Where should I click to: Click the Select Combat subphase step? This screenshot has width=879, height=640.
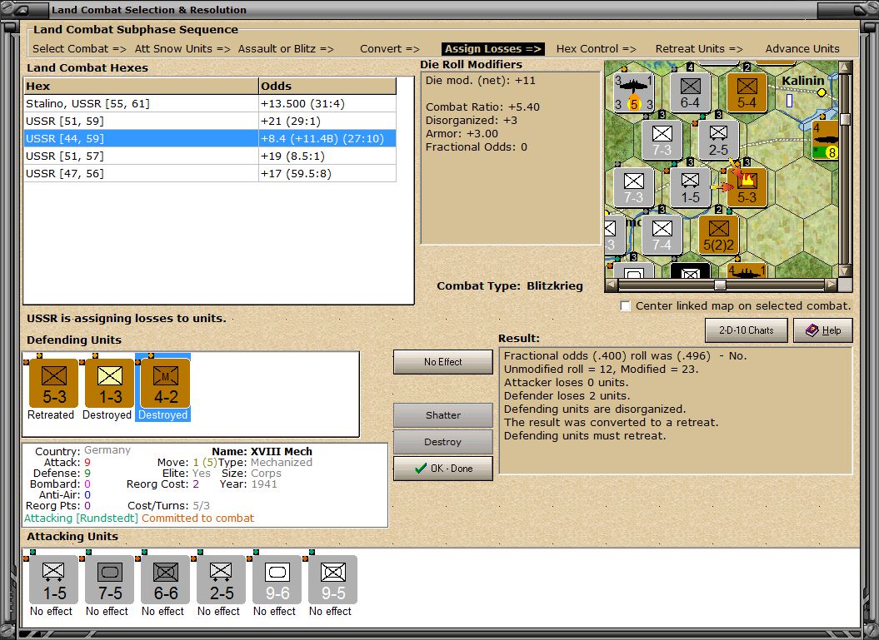79,49
